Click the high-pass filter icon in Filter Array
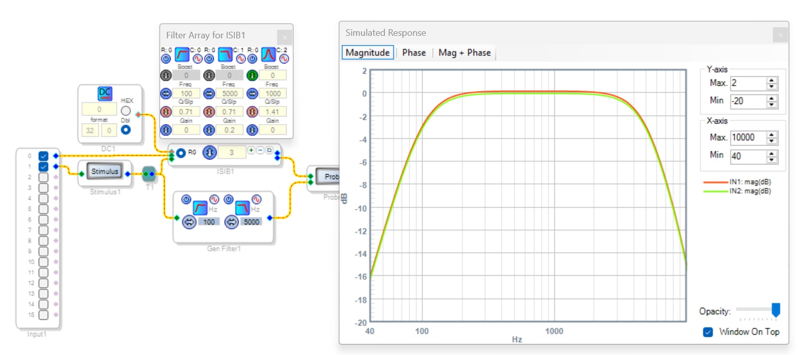The image size is (798, 355). click(x=182, y=54)
